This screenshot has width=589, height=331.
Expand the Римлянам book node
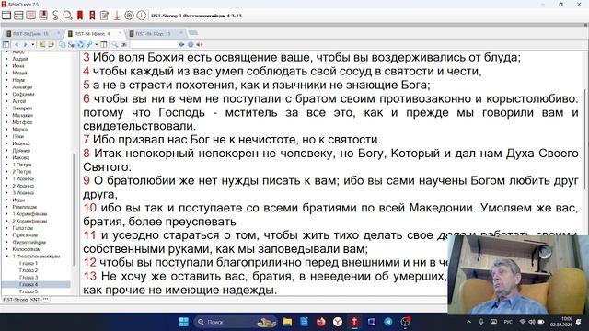[6, 207]
